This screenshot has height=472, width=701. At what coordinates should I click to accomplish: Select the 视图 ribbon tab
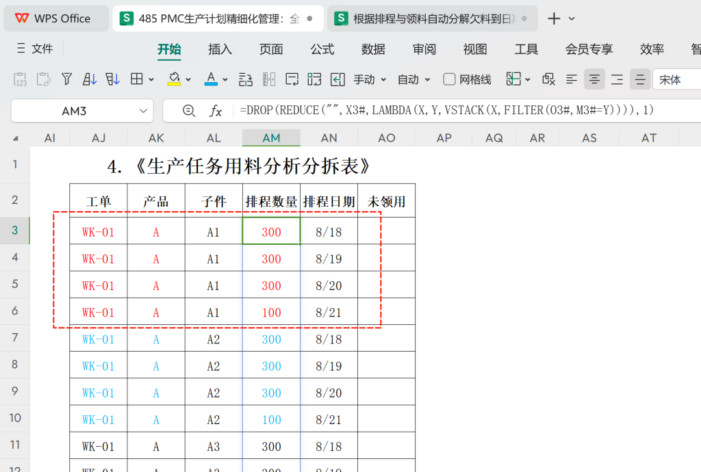click(475, 49)
